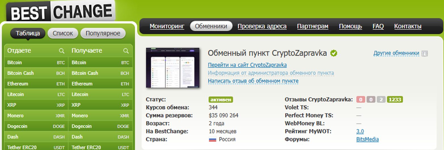Select Litecoin in Отдаете column

(x=36, y=94)
